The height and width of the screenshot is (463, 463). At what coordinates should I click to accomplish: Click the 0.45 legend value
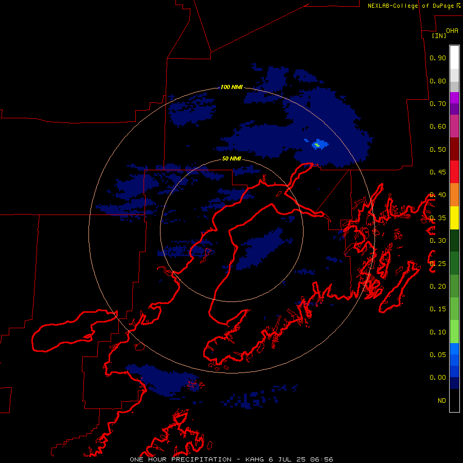coord(438,172)
